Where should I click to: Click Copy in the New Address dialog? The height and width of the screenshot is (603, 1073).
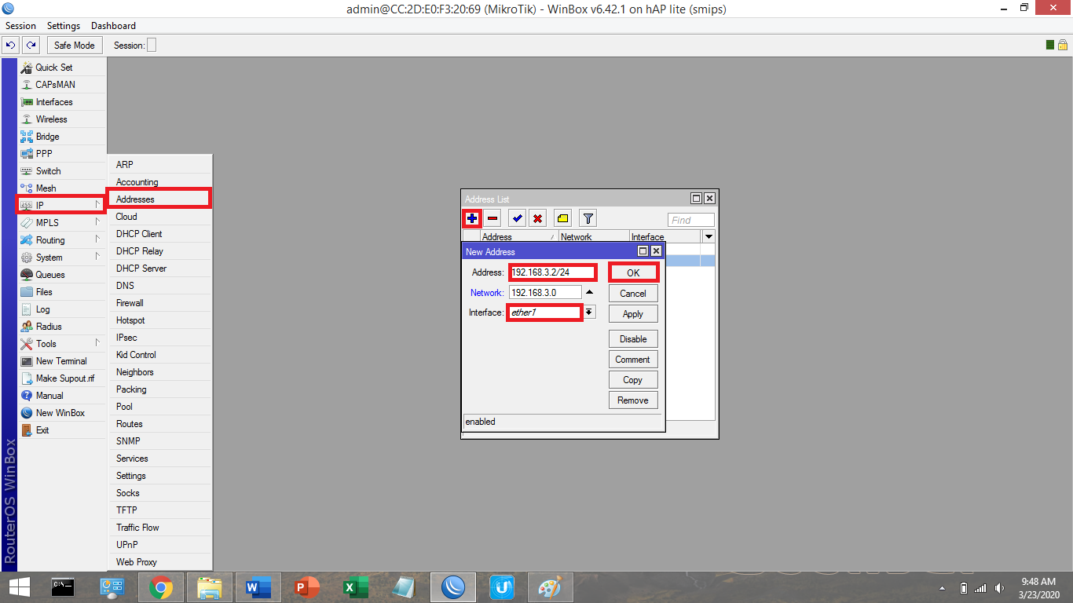[x=633, y=380]
